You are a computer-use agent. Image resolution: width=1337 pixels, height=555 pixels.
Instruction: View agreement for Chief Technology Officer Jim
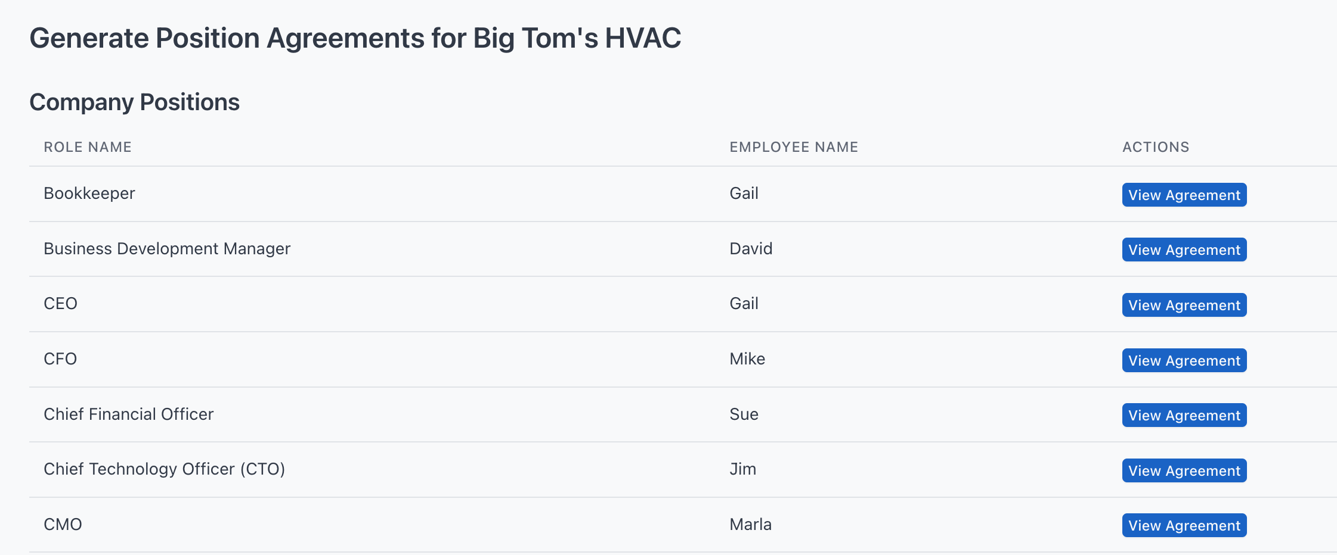tap(1184, 470)
